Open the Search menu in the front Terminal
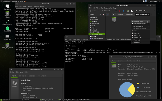162x101 pixels. tap(79, 39)
